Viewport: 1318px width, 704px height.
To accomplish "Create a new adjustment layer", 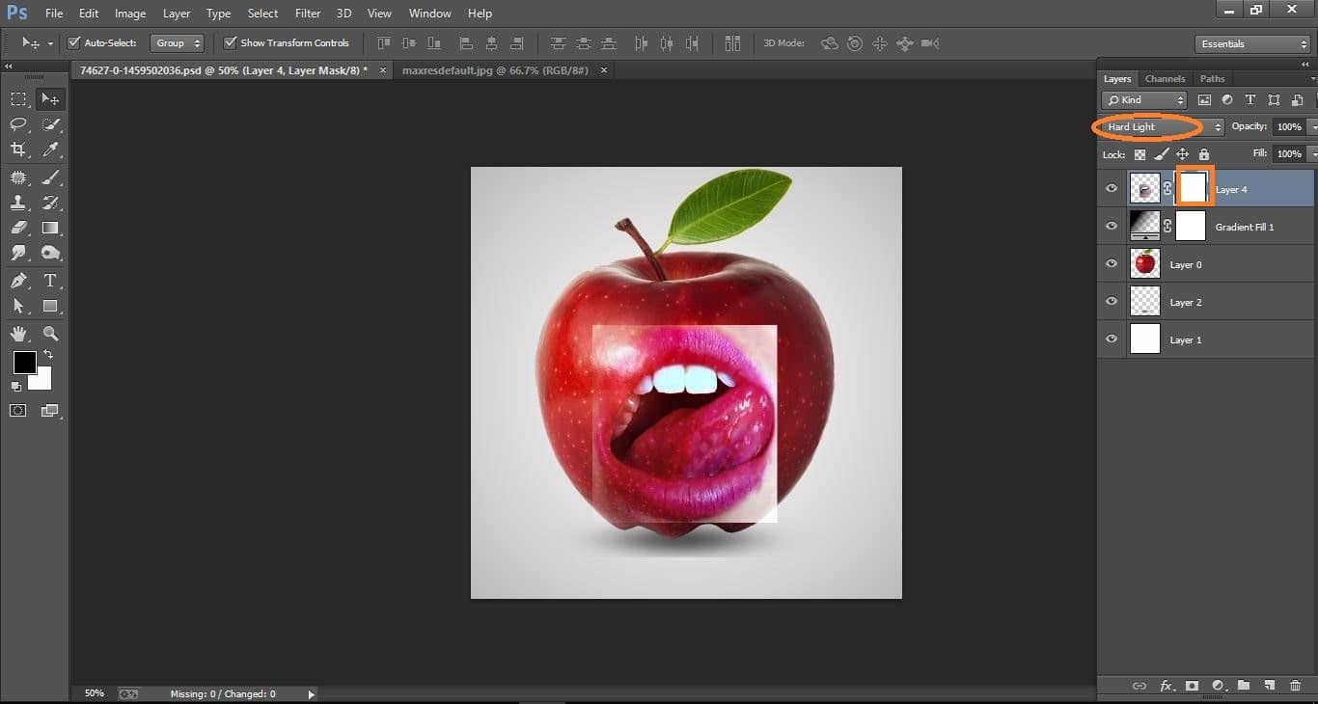I will [x=1217, y=686].
